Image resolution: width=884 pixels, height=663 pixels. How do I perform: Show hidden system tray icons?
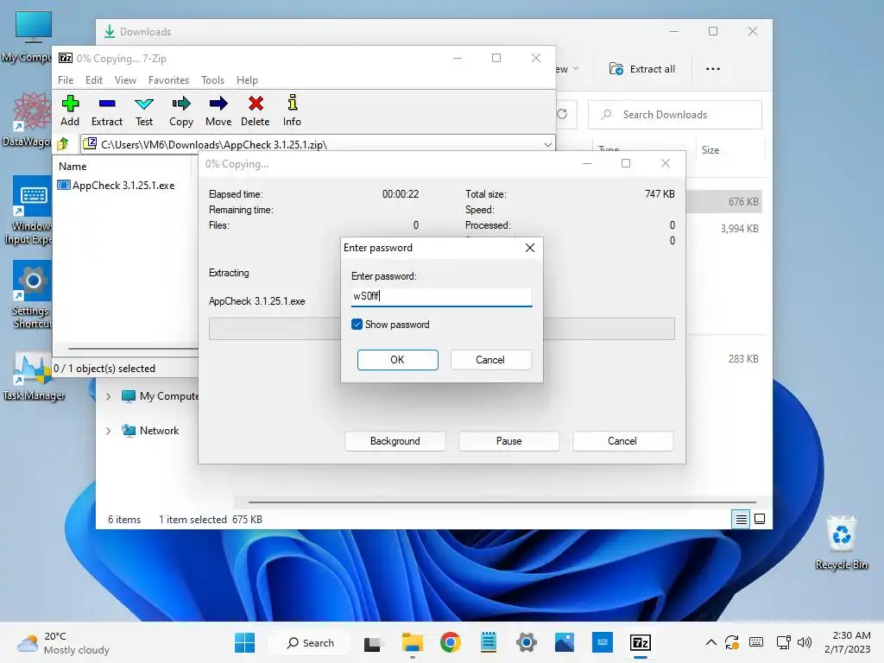711,642
